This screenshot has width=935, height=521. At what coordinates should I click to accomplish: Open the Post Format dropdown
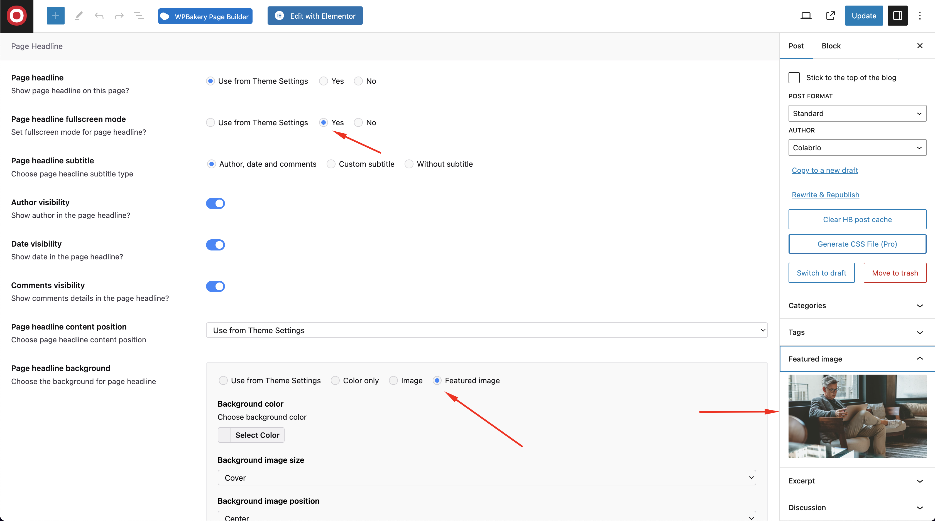[857, 114]
